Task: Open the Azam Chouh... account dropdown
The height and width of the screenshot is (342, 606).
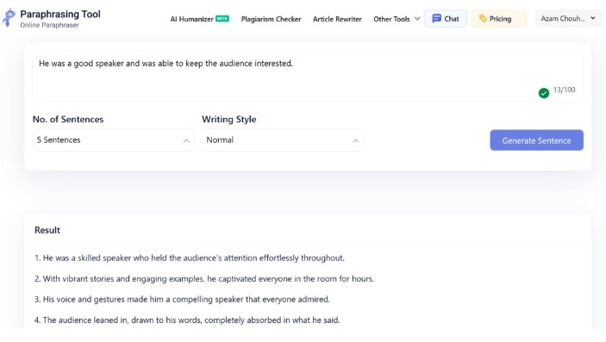Action: point(569,19)
